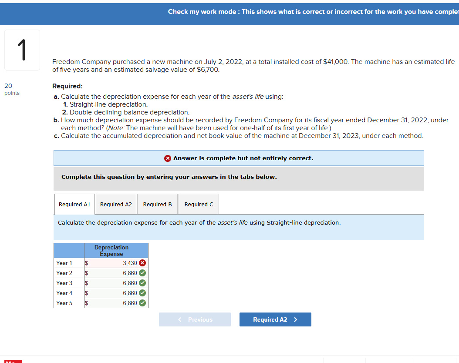Select the Depreciation Expense column header
The image size is (459, 363).
coord(111,251)
